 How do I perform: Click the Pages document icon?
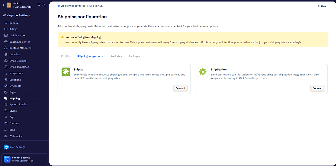(x=6, y=92)
